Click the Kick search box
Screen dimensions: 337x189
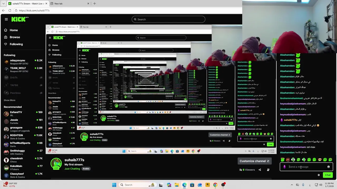pyautogui.click(x=168, y=19)
